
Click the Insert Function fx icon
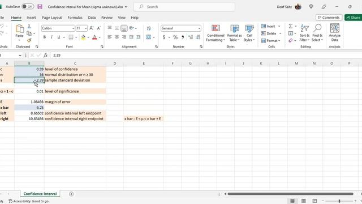[x=45, y=55]
